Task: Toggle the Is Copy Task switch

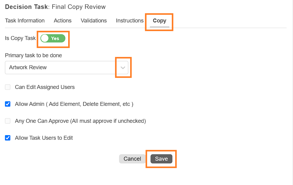Action: click(53, 38)
